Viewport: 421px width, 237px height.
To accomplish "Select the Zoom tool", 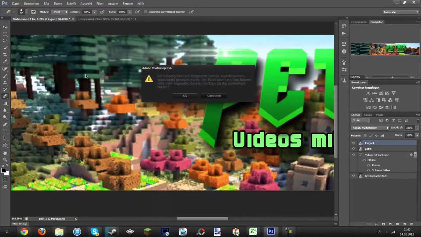I will click(x=5, y=160).
